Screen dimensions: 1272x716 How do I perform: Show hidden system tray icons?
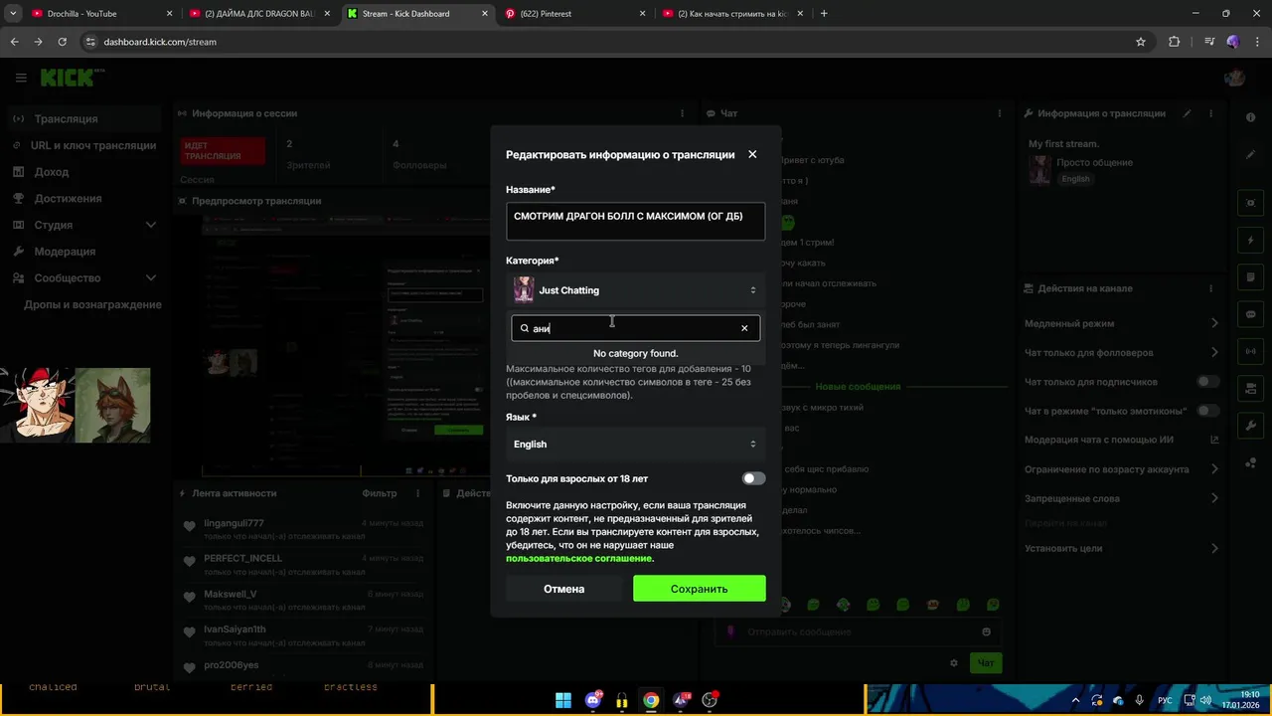1075,700
